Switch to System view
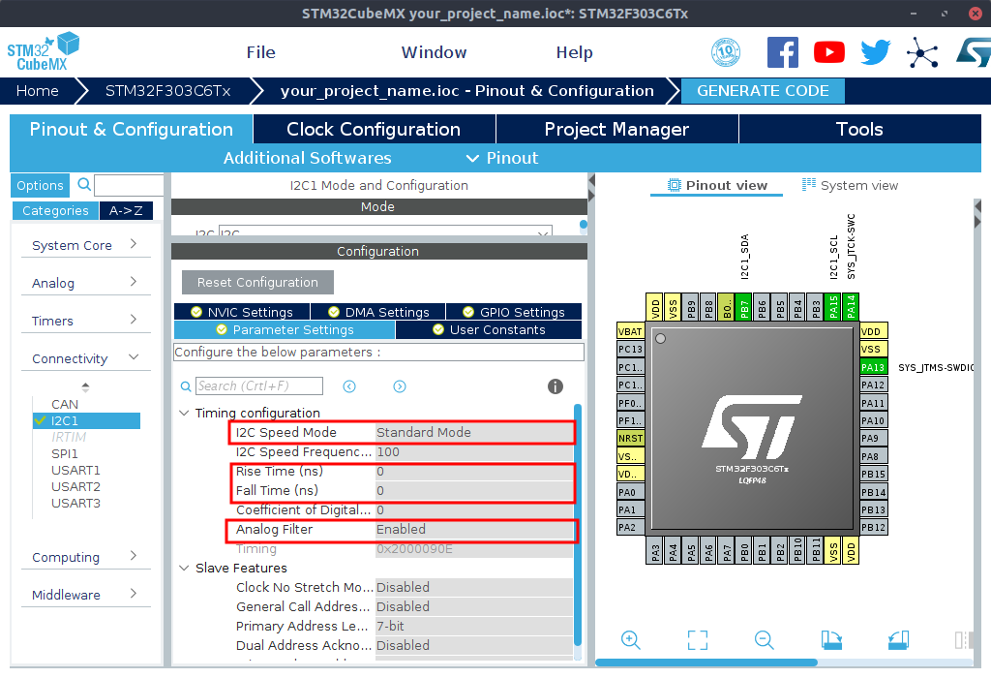Viewport: 991px width, 678px height. 850,185
